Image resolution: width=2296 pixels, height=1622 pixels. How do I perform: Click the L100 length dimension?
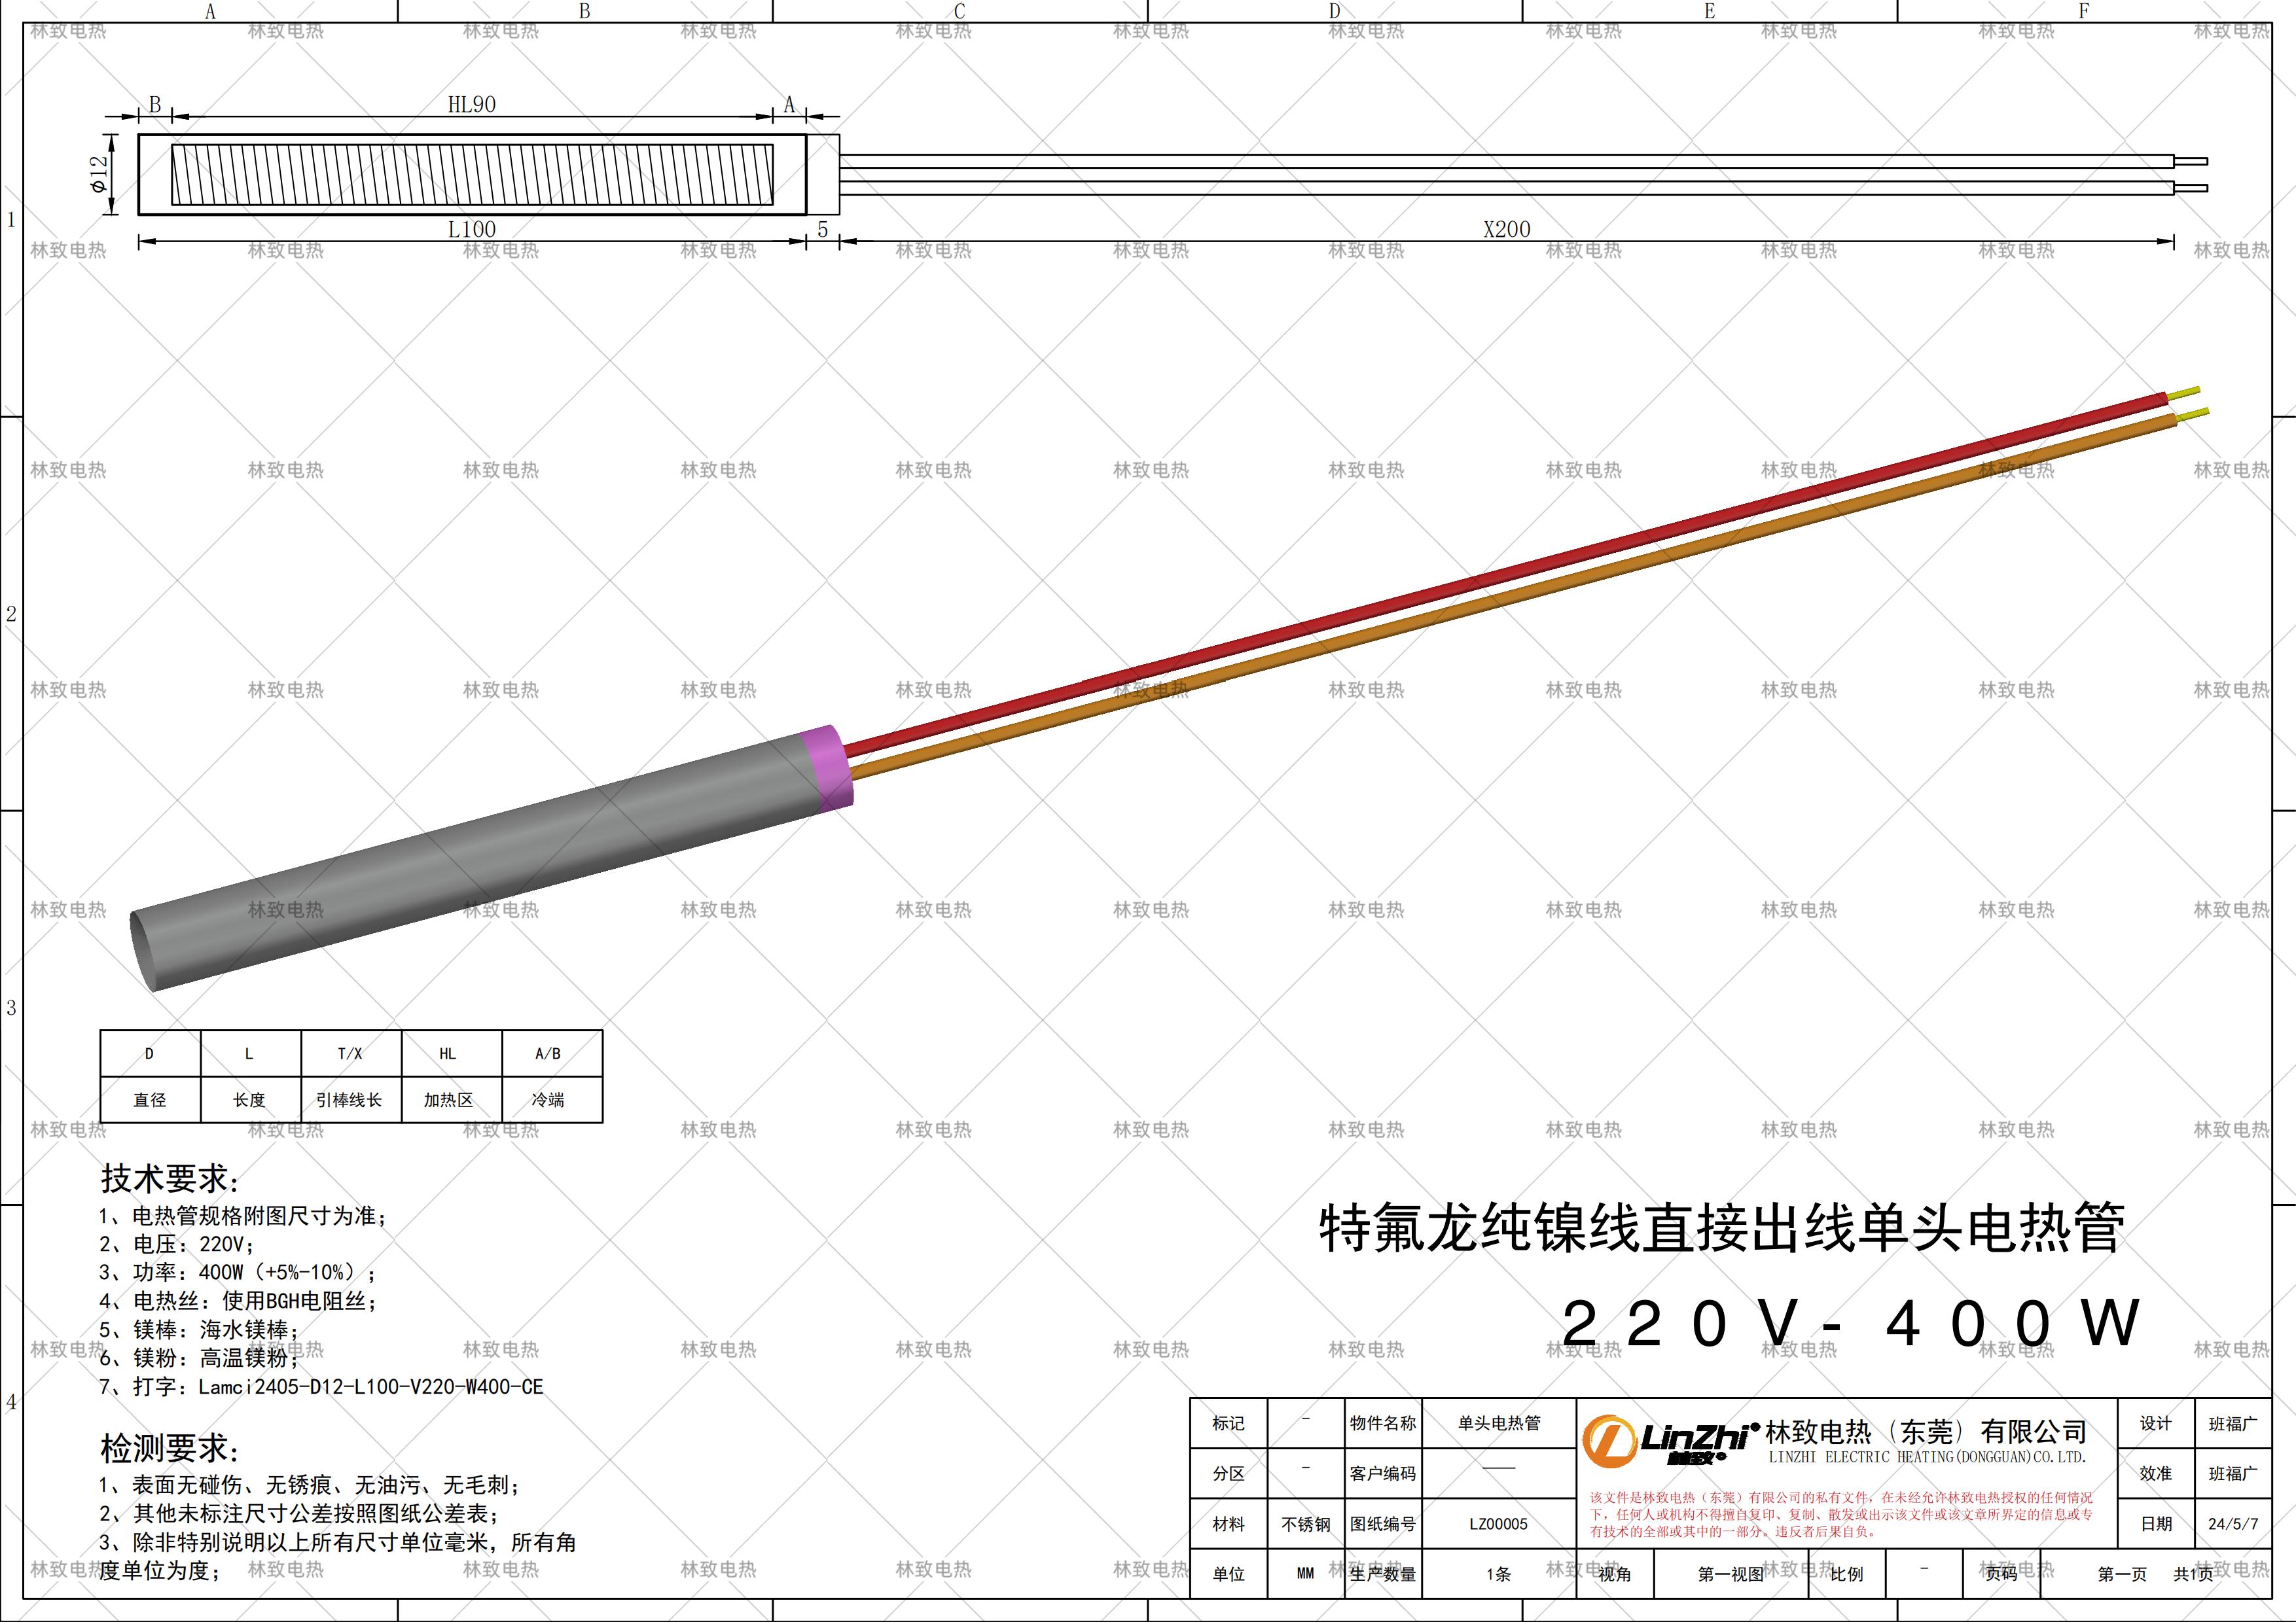pyautogui.click(x=471, y=229)
